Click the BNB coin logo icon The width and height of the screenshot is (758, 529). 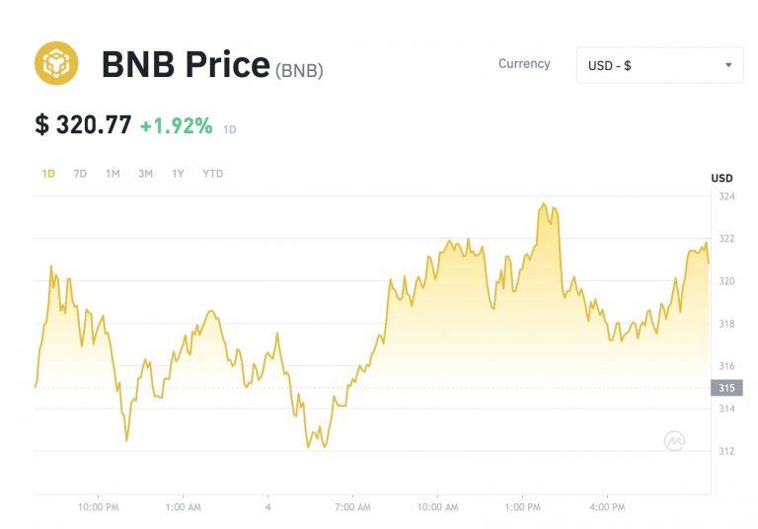click(56, 63)
